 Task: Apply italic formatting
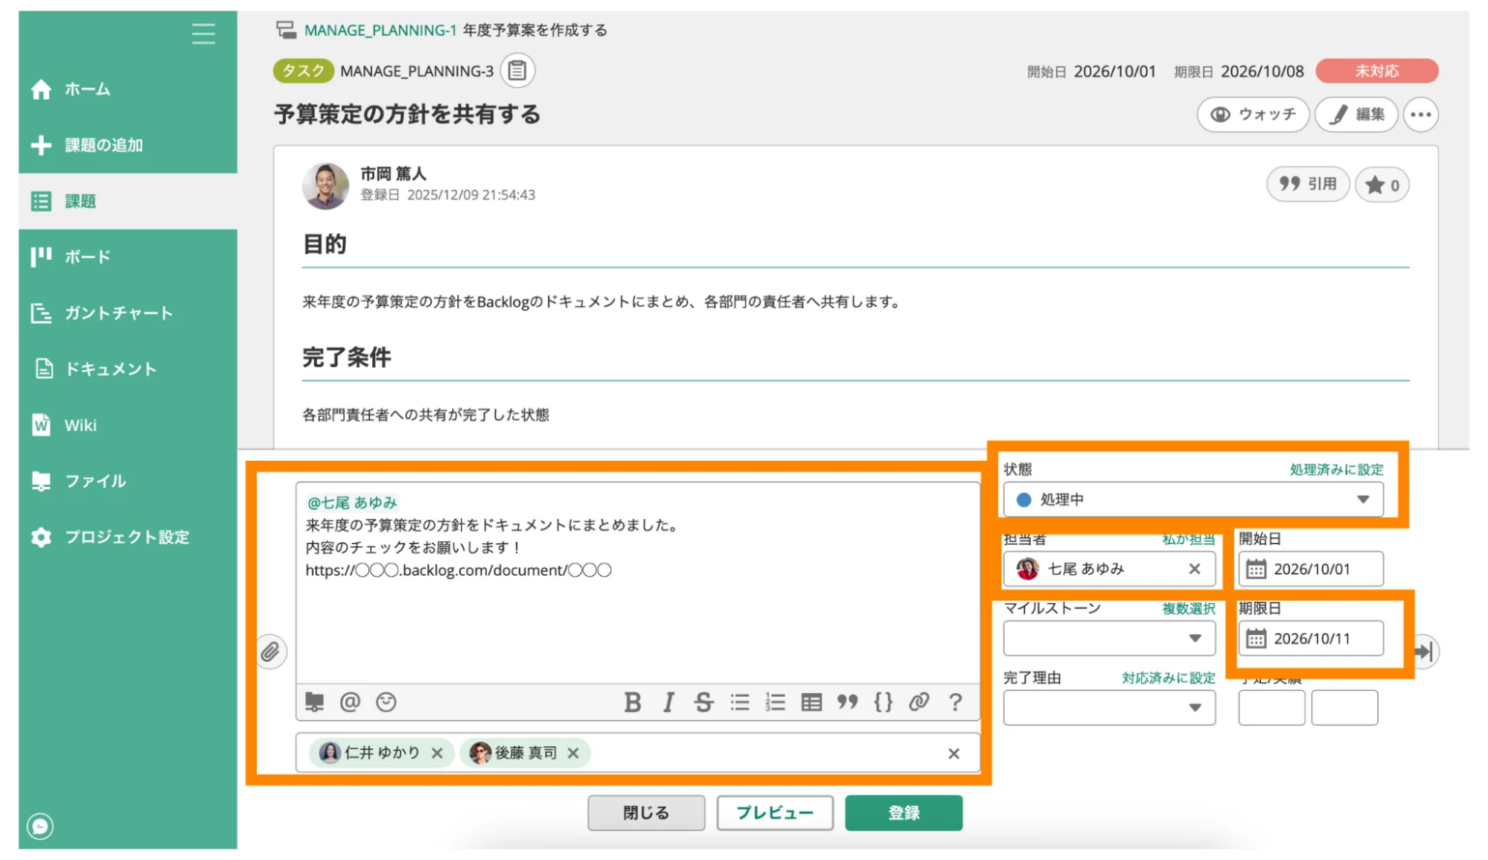(668, 701)
